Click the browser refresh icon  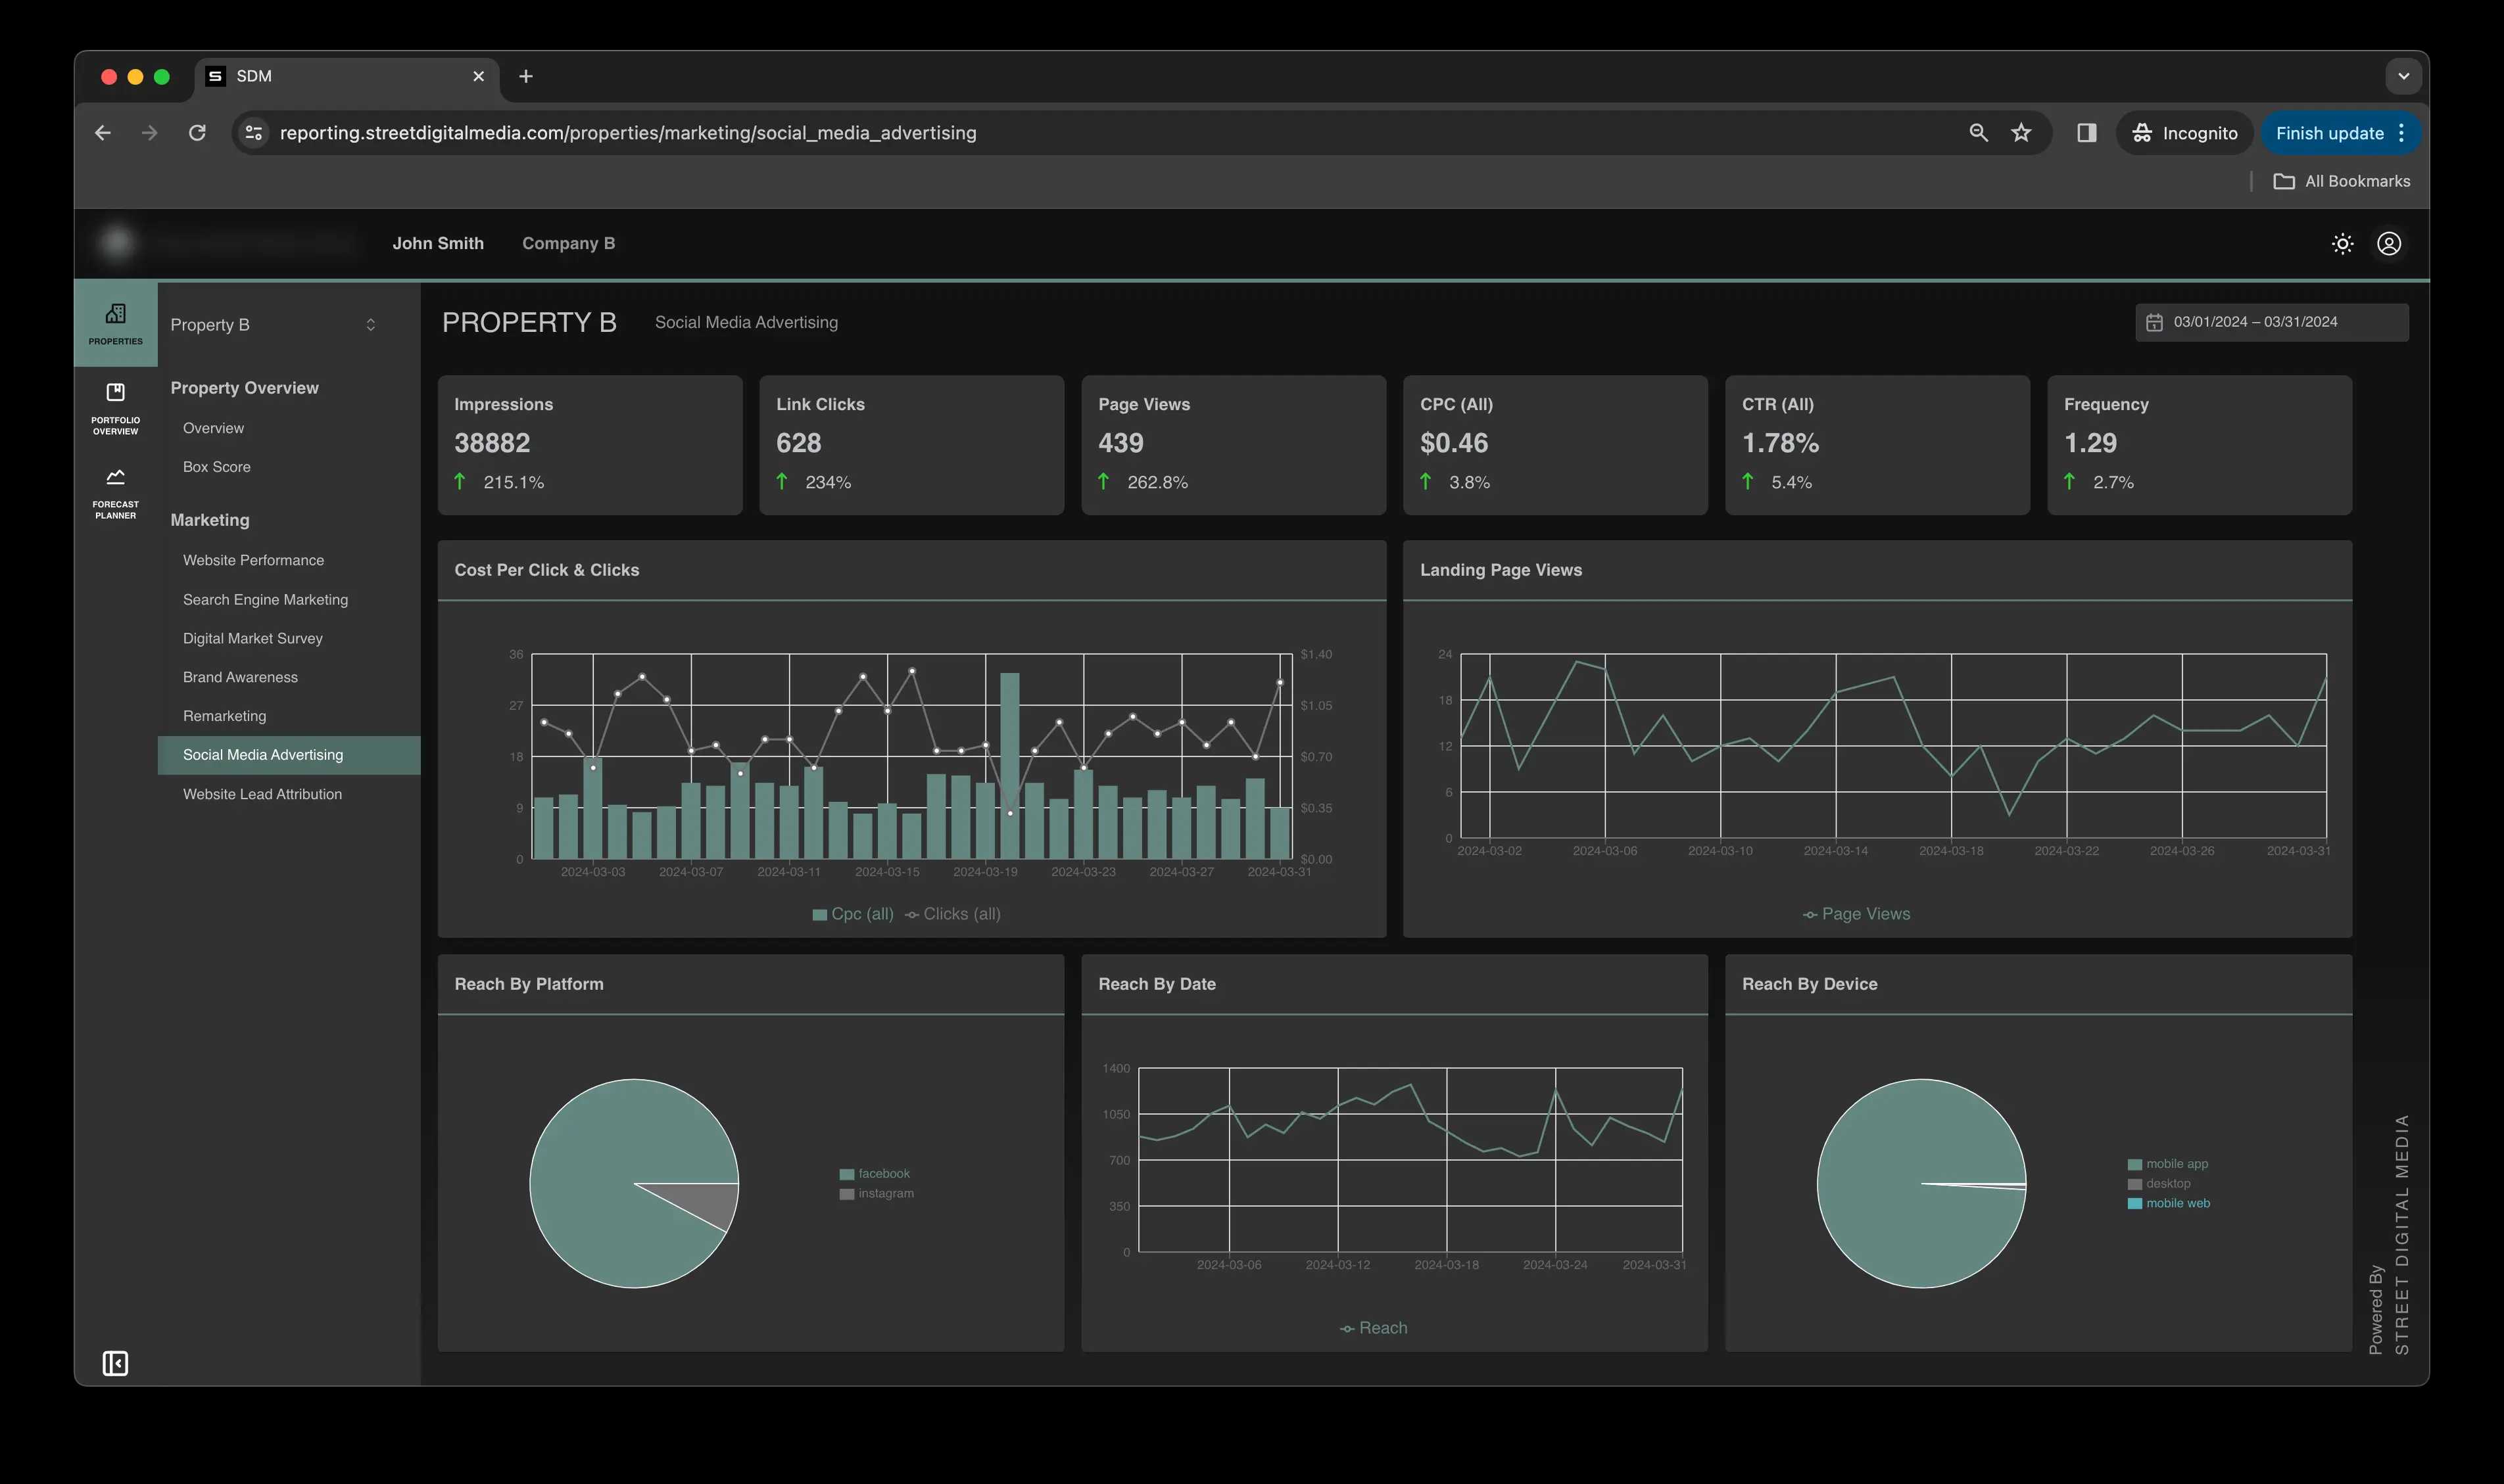(x=196, y=133)
